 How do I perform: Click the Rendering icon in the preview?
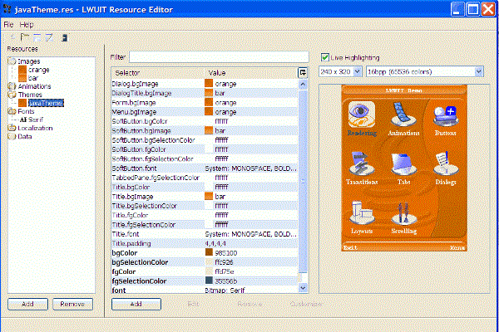click(x=360, y=116)
